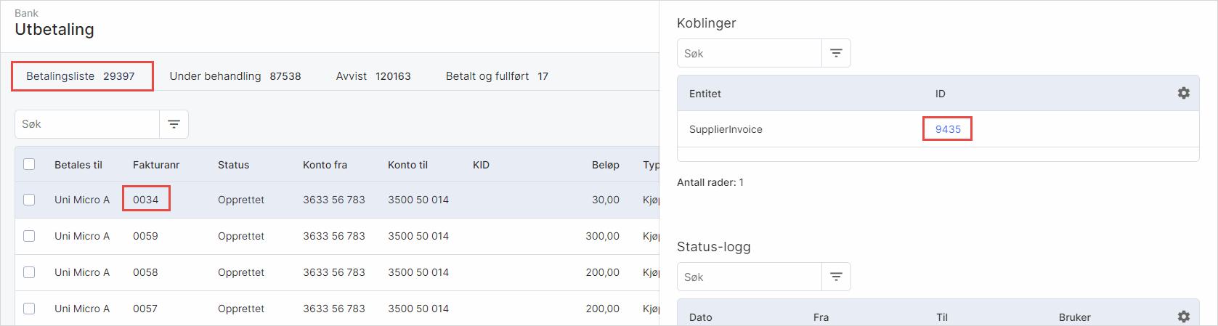
Task: Open filter icon in Status-logg search
Action: [836, 277]
